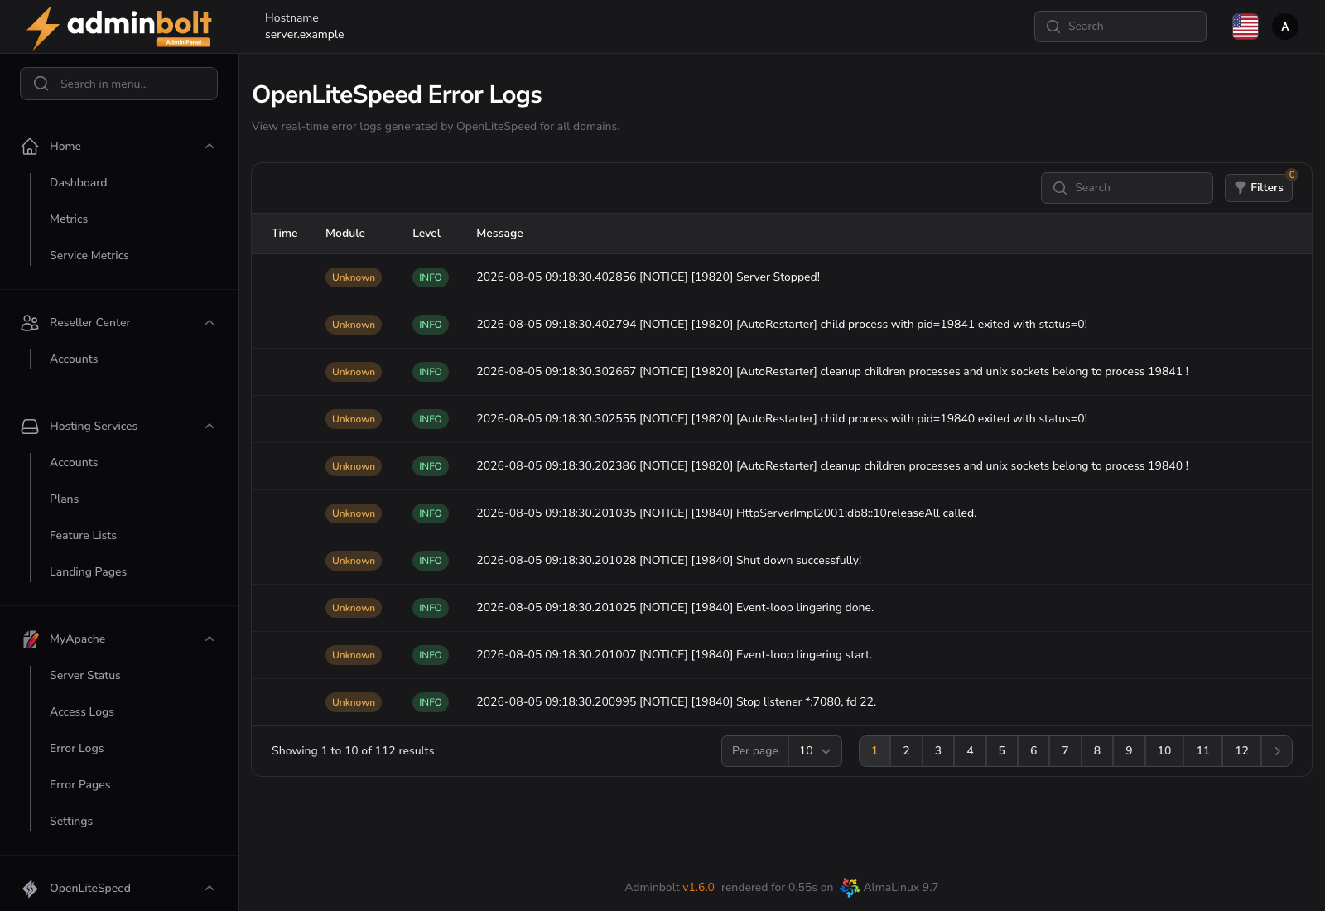Go to page 8 of results
Image resolution: width=1325 pixels, height=911 pixels.
tap(1097, 751)
